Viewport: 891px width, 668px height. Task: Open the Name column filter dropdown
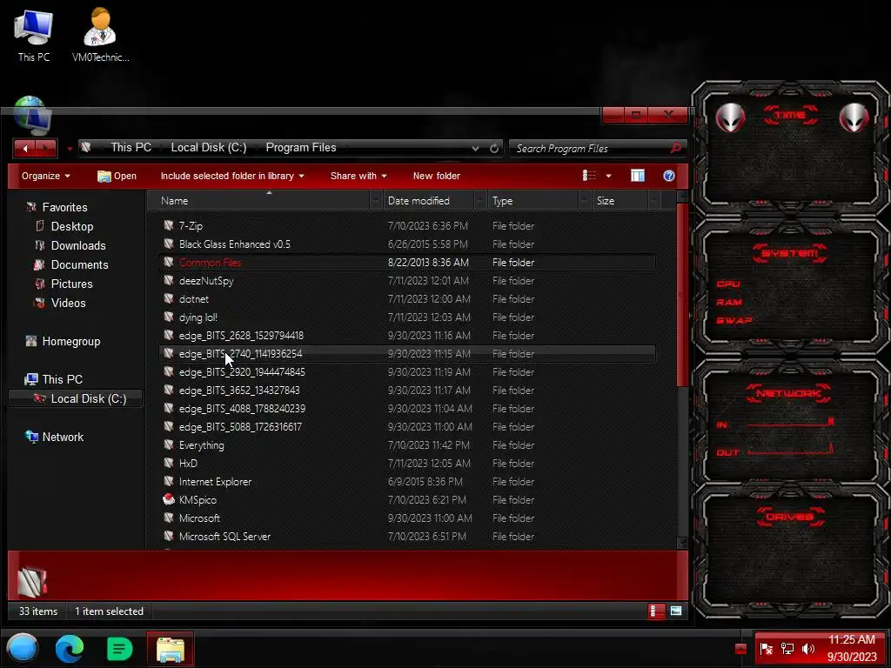click(x=376, y=201)
